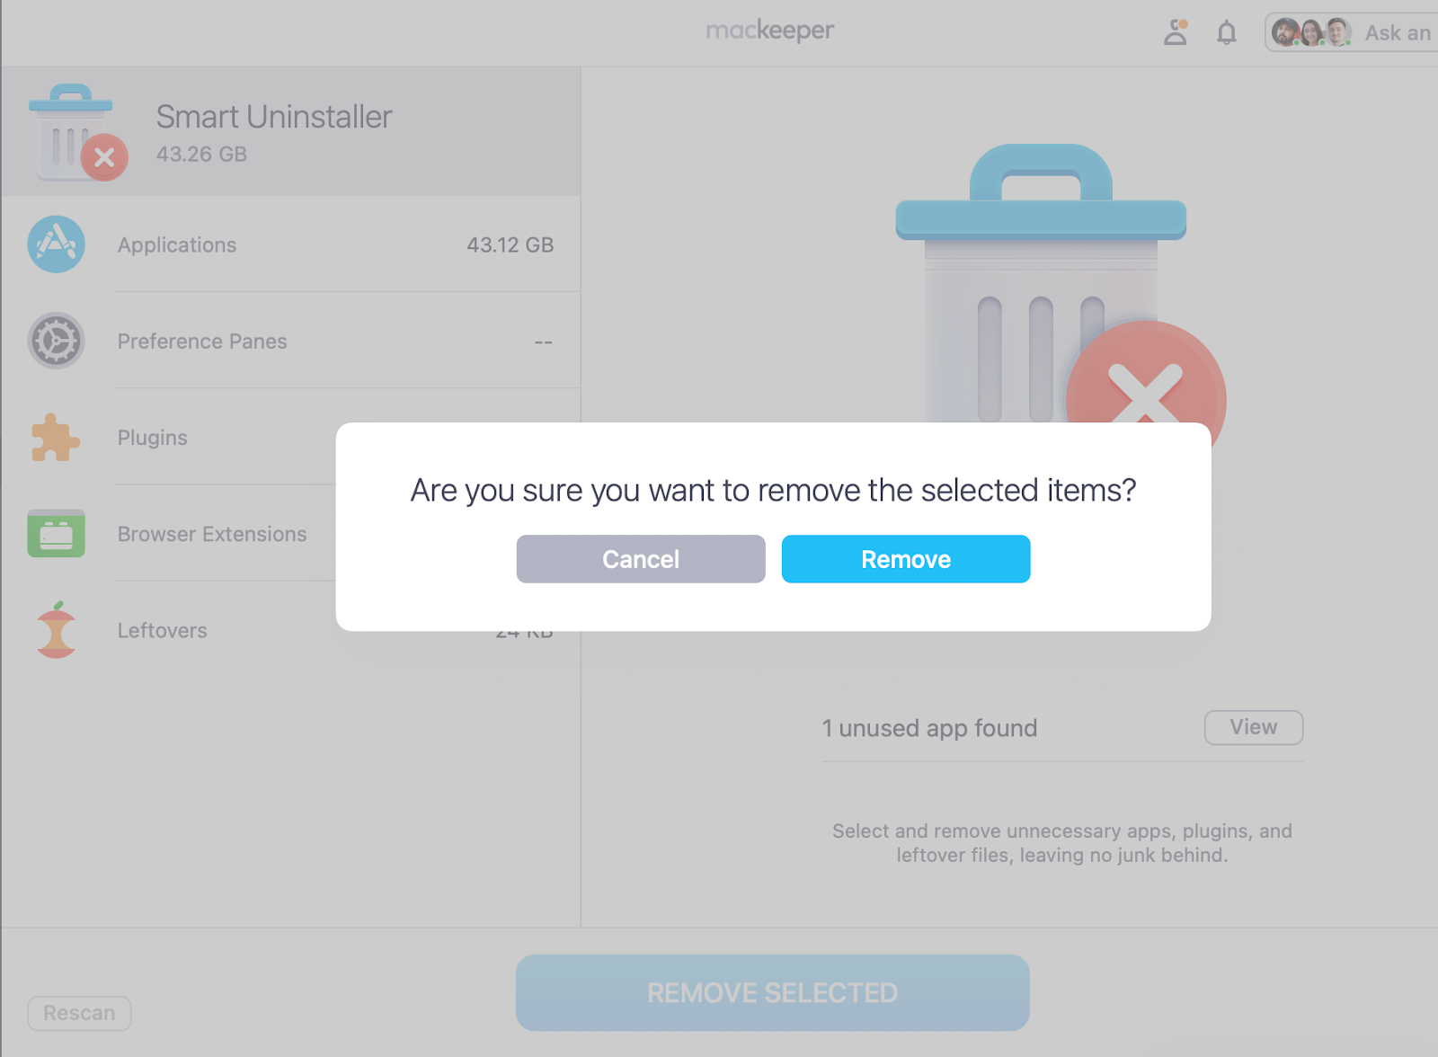Image resolution: width=1438 pixels, height=1057 pixels.
Task: View the 1 unused app found
Action: (1253, 727)
